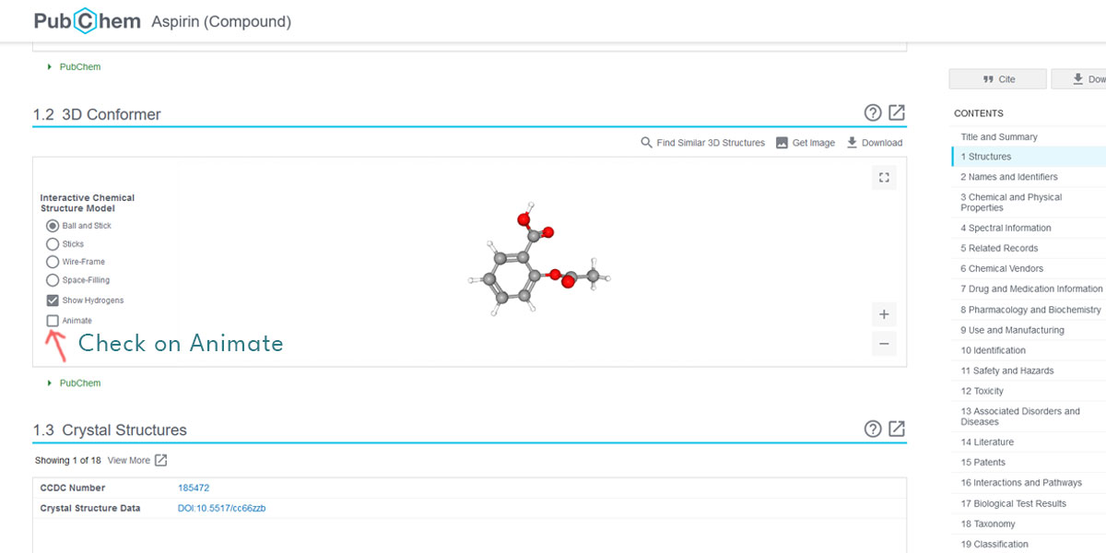Viewport: 1106px width, 553px height.
Task: Open Names and Identifiers in the contents sidebar
Action: [x=1007, y=176]
